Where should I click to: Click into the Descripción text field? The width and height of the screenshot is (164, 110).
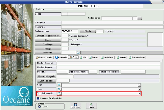tap(112, 23)
